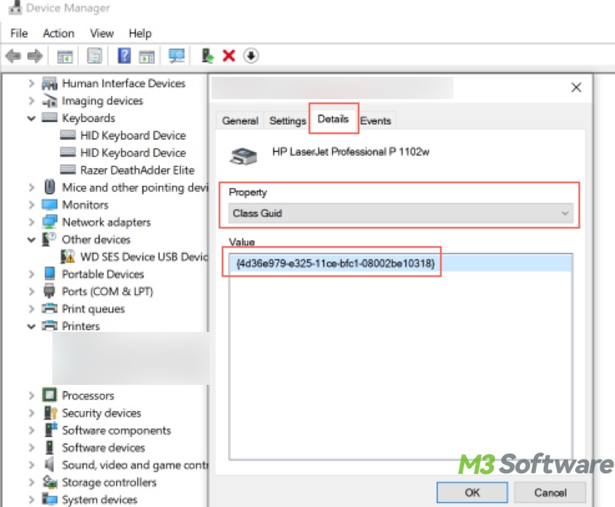
Task: Click the System devices folder icon
Action: pos(50,499)
